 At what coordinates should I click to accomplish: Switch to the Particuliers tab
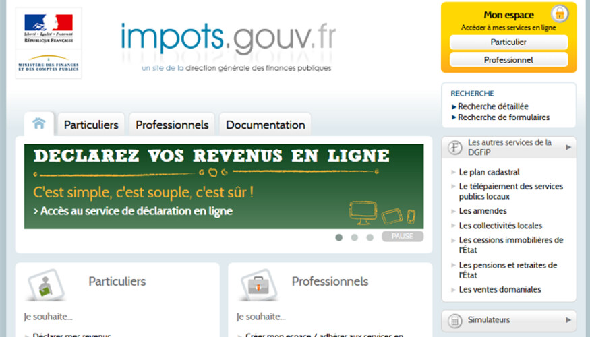click(91, 125)
